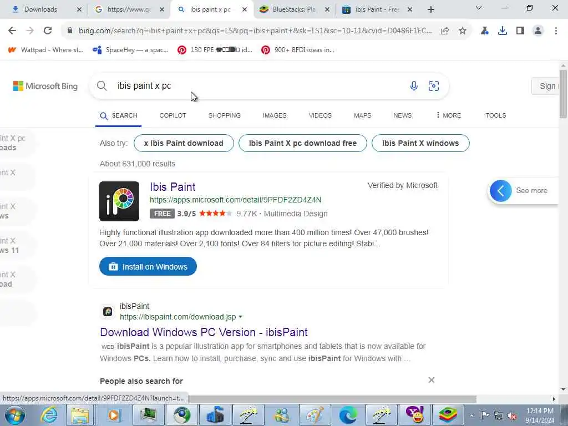Click the Ibis Paint app logo thumbnail
The height and width of the screenshot is (426, 568).
pos(119,201)
